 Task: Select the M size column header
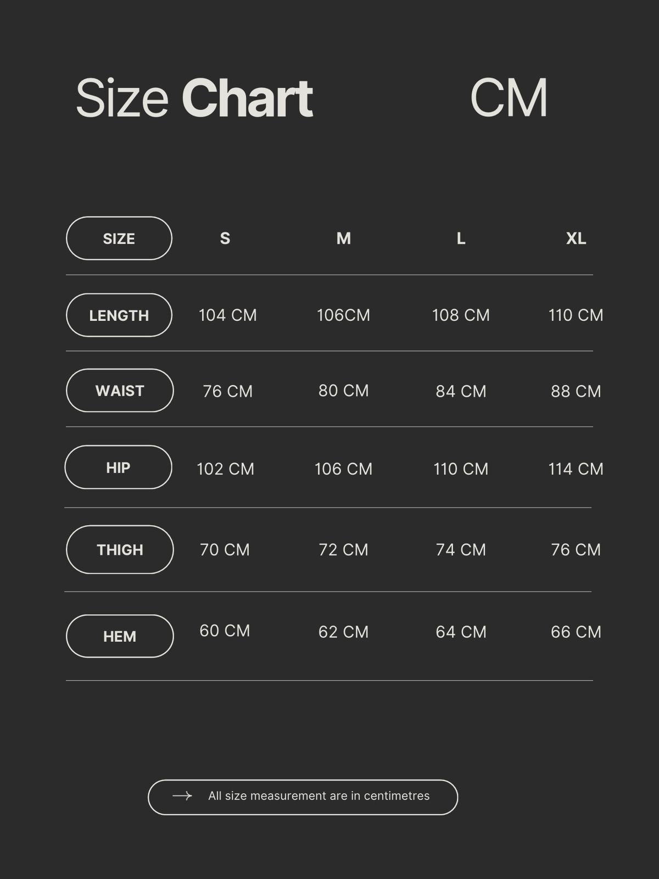click(344, 238)
